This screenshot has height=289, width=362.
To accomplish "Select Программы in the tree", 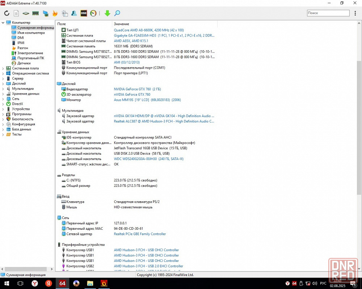I will (x=21, y=114).
